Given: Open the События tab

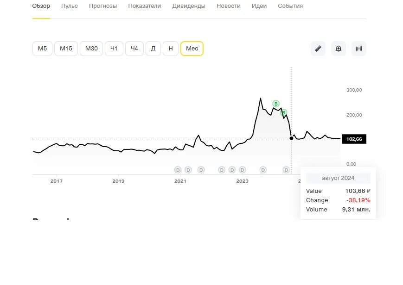Looking at the screenshot, I should [290, 6].
